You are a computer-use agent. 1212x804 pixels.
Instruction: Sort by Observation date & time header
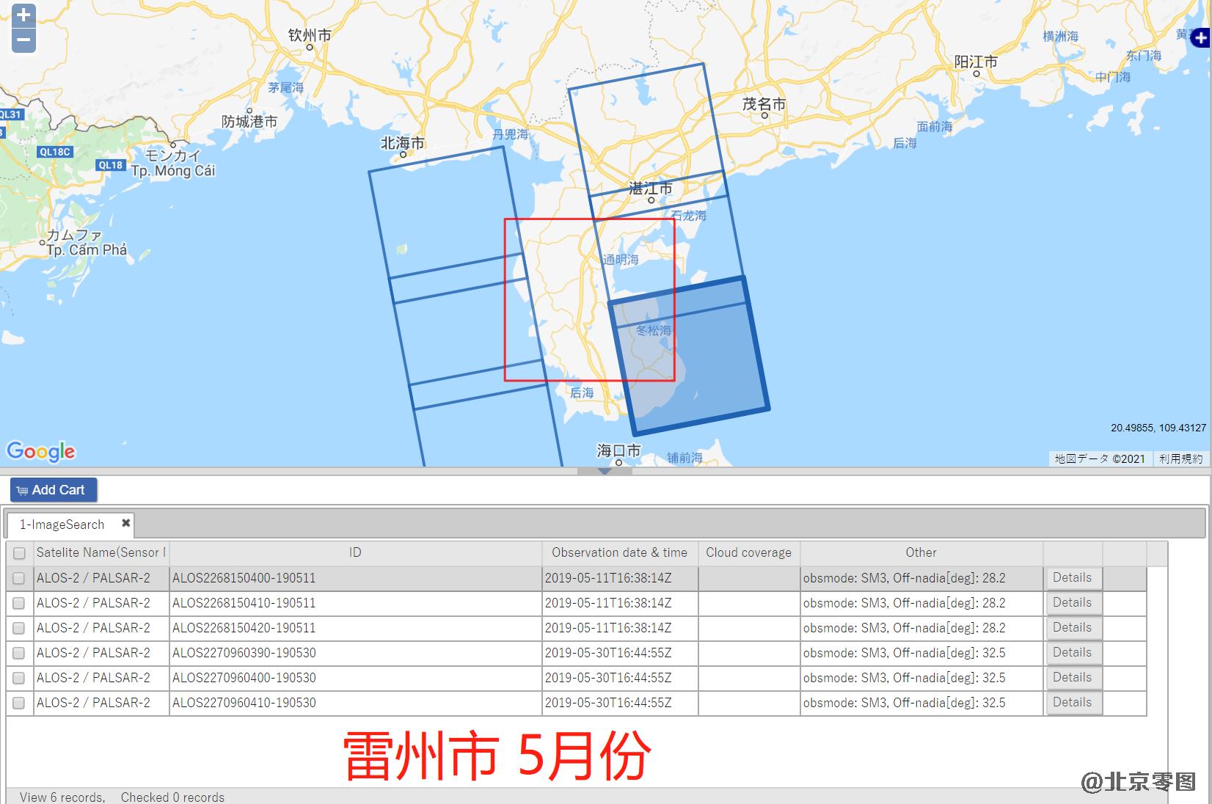pyautogui.click(x=619, y=552)
